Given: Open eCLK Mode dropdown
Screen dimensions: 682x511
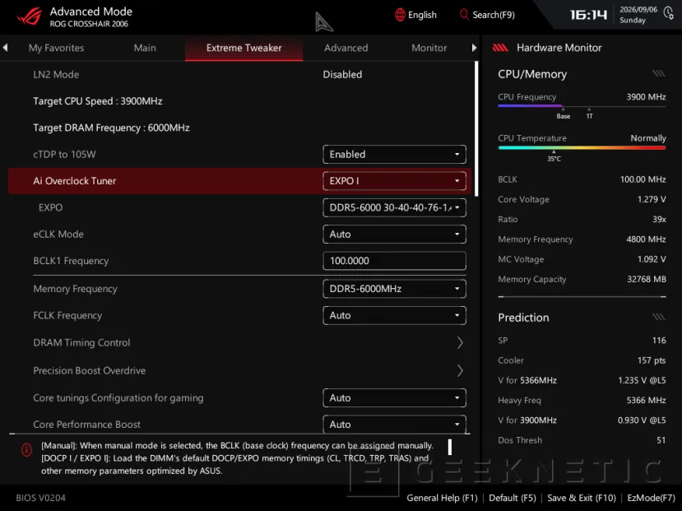Looking at the screenshot, I should click(395, 234).
